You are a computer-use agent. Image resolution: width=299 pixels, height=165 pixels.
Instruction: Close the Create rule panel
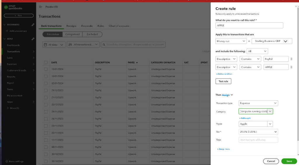pos(296,6)
